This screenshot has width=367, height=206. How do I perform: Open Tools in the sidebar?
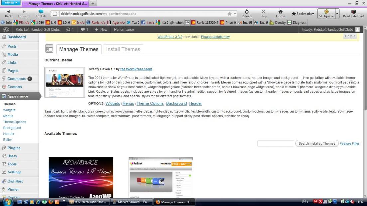coord(12,164)
